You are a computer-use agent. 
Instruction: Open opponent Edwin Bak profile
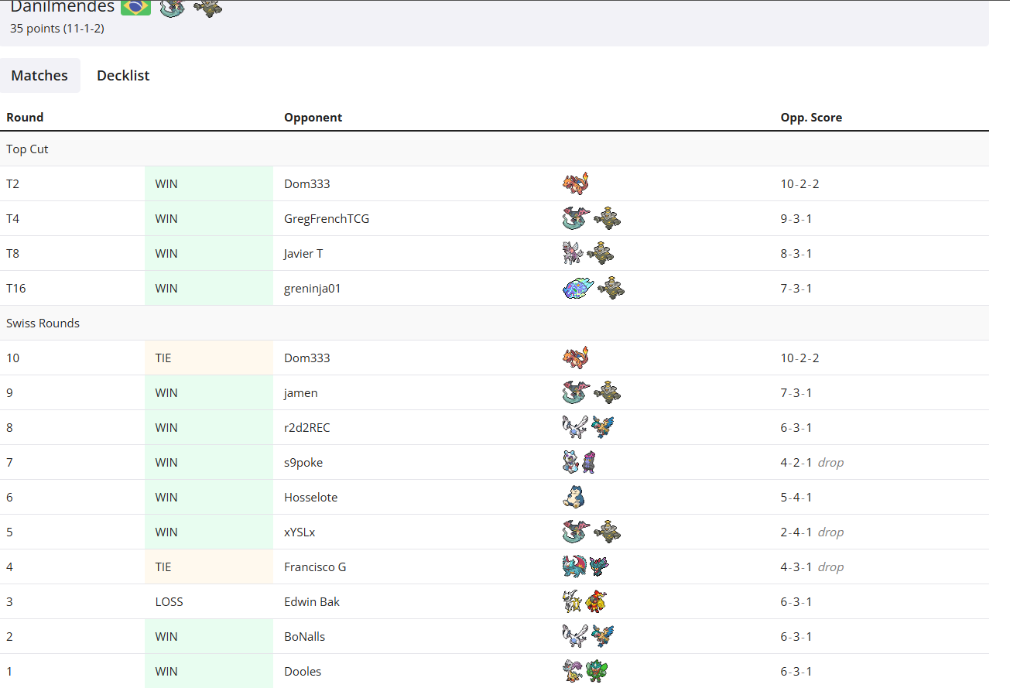pos(312,601)
